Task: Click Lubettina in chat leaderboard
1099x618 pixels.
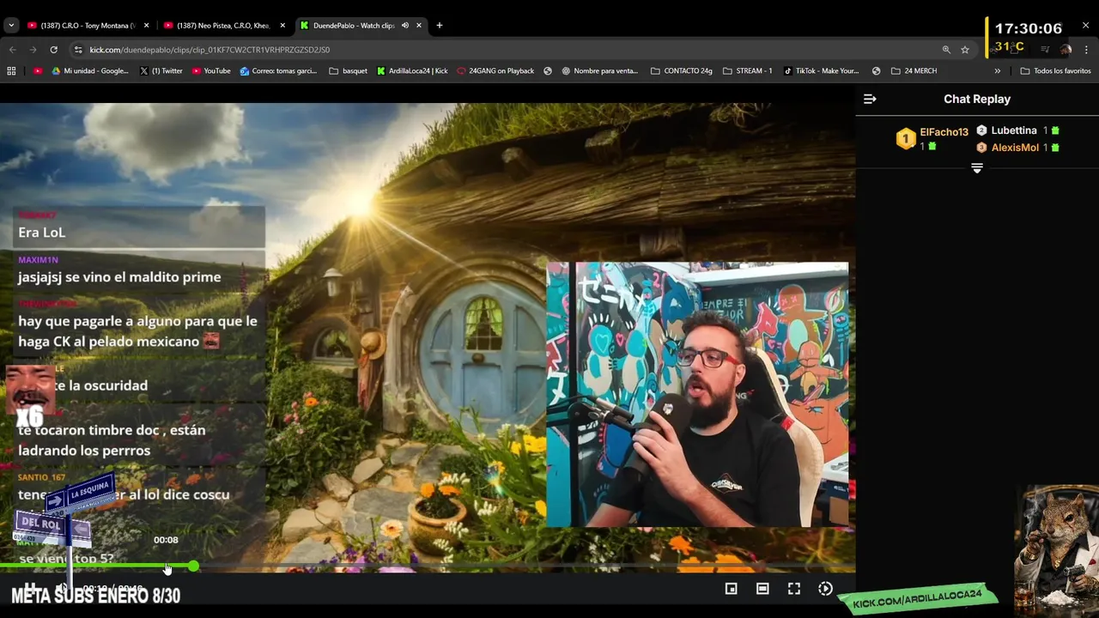Action: [x=1014, y=130]
